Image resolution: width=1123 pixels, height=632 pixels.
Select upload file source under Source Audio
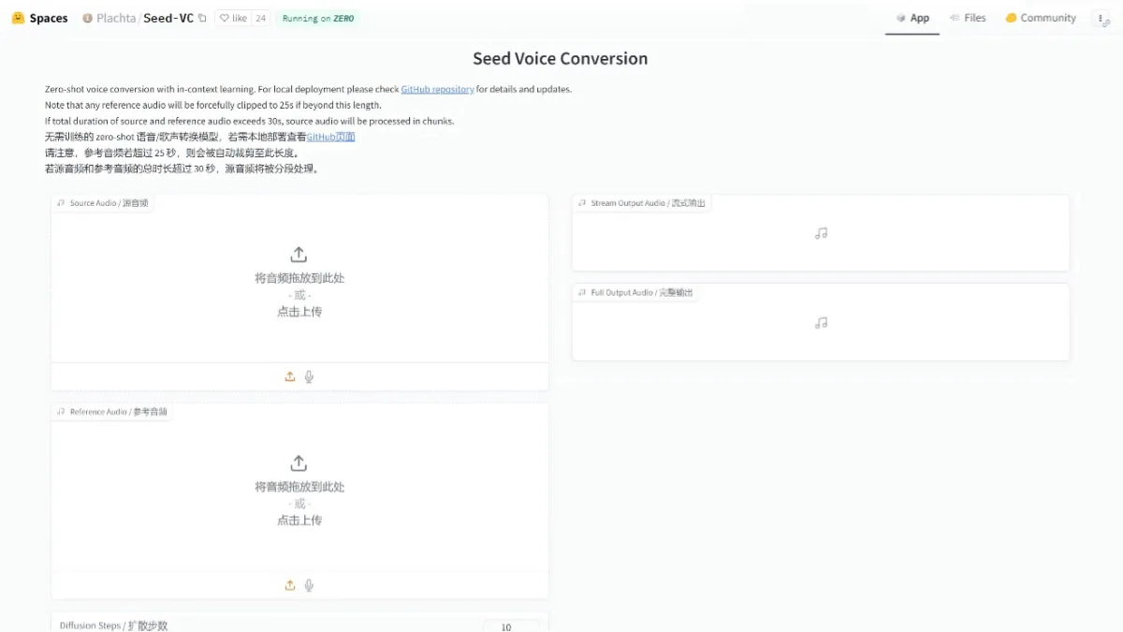290,376
